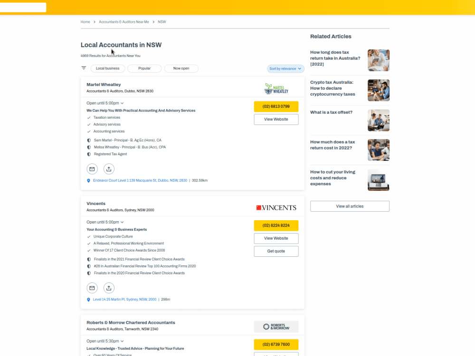
Task: Open the Vincents listing title
Action: pos(96,204)
